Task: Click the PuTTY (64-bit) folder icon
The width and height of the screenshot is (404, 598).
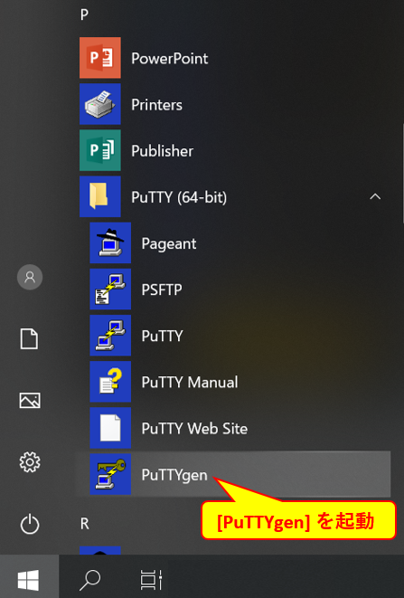Action: tap(100, 196)
